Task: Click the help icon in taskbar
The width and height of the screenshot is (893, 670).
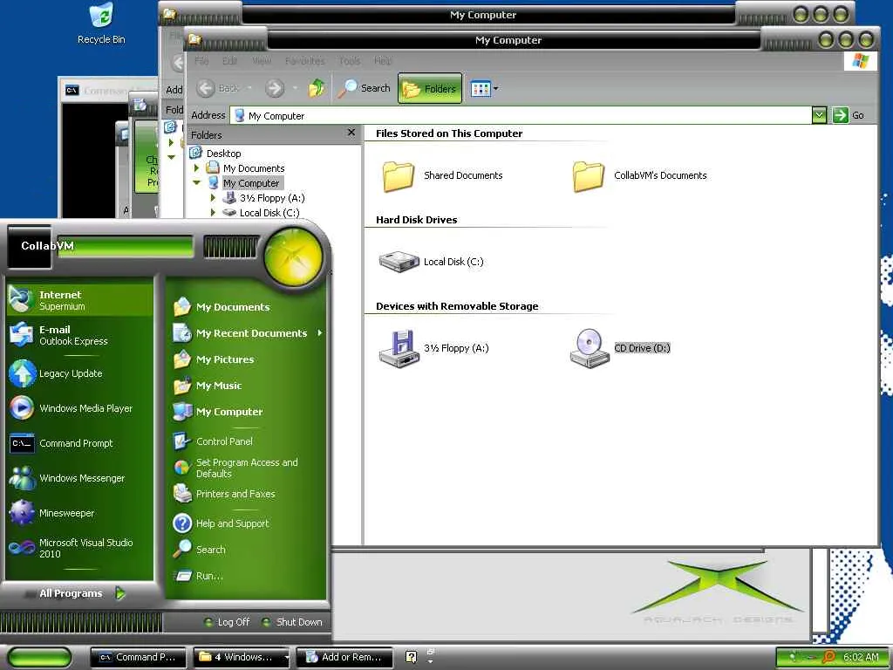Action: coord(411,657)
